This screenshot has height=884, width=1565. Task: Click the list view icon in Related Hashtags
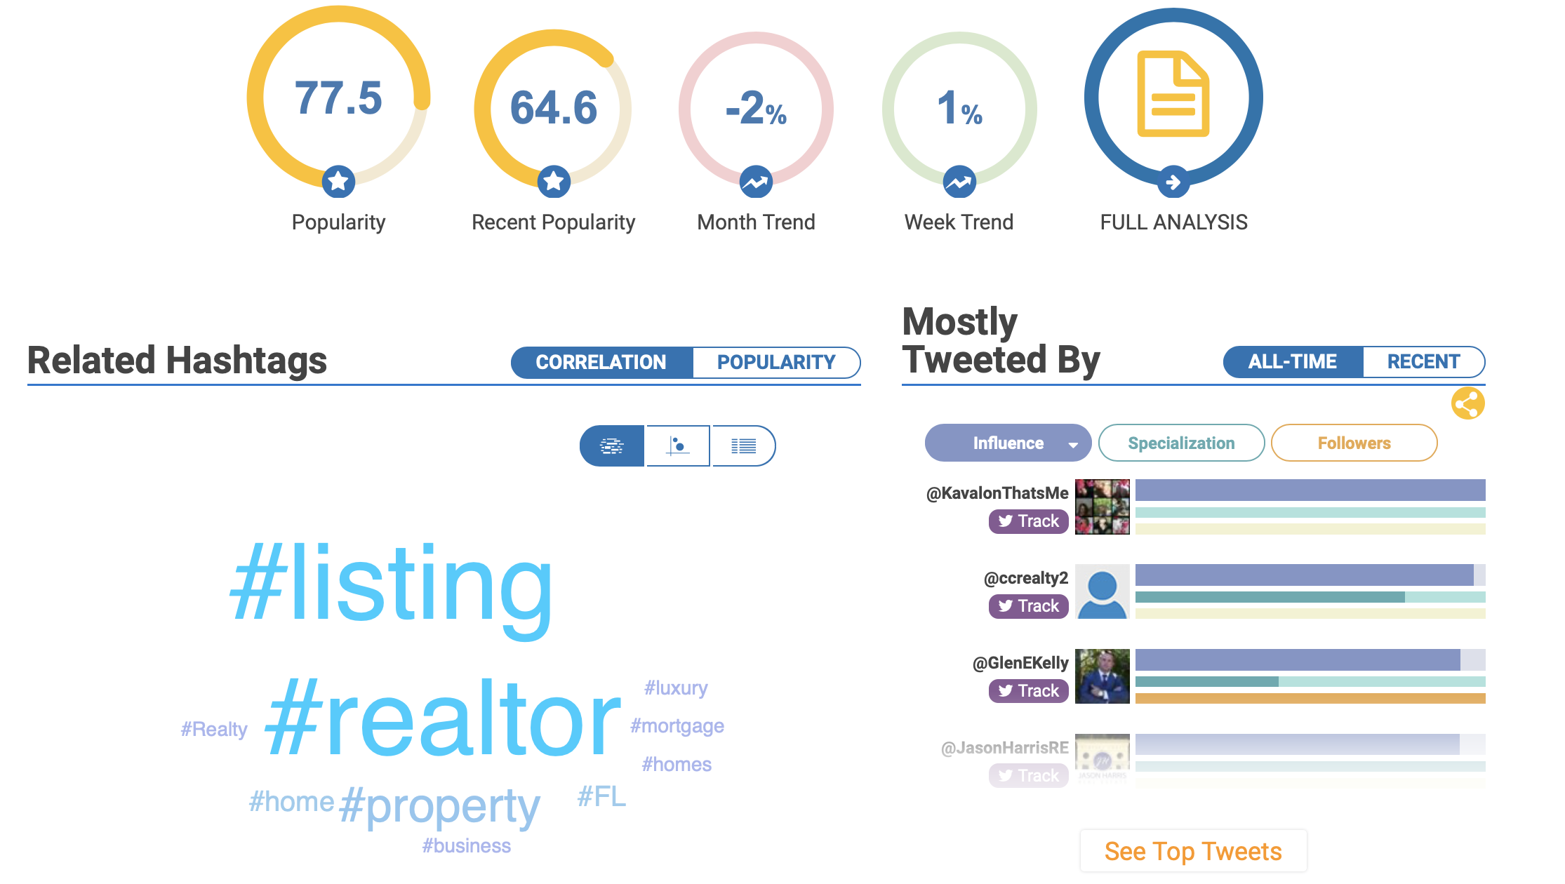coord(742,446)
